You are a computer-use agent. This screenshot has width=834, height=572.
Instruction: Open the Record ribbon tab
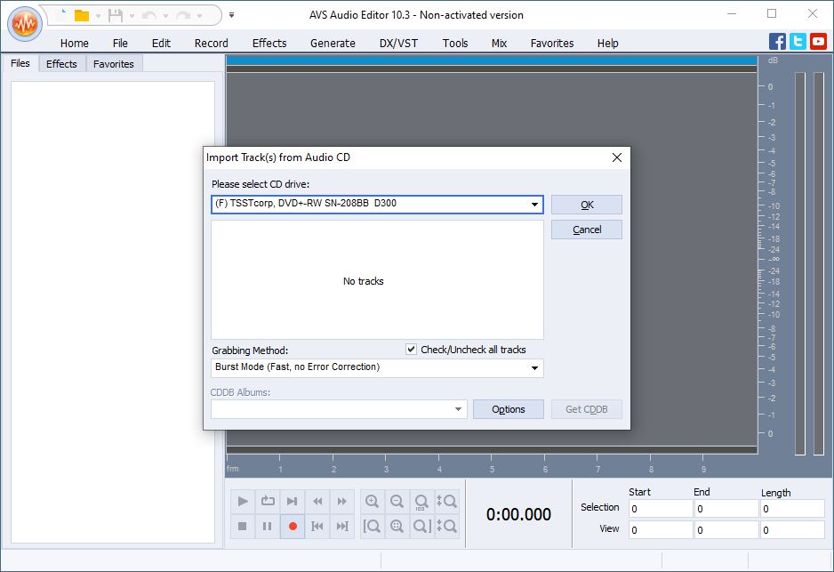click(x=211, y=43)
